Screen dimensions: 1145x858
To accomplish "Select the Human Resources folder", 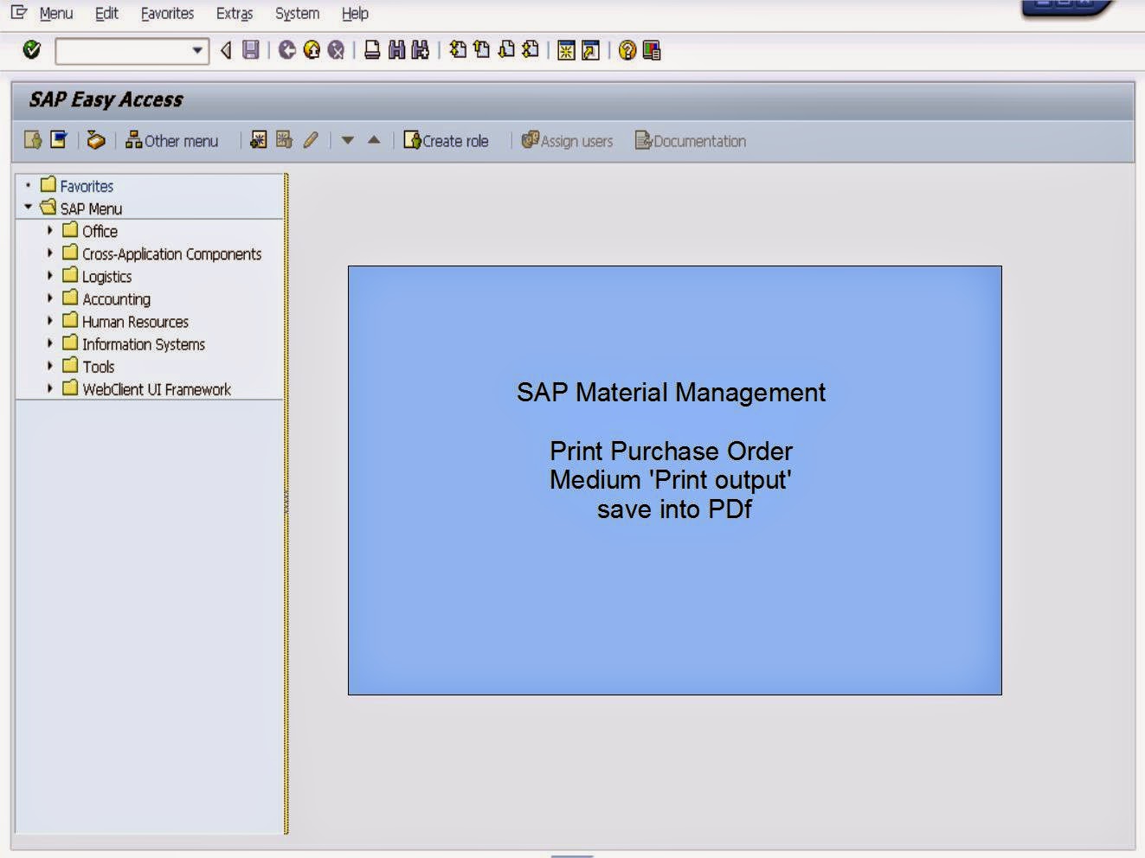I will 134,321.
